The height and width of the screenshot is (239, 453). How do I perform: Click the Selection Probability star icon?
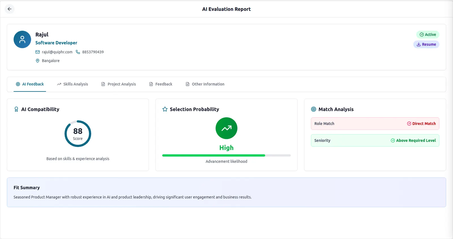pos(165,109)
